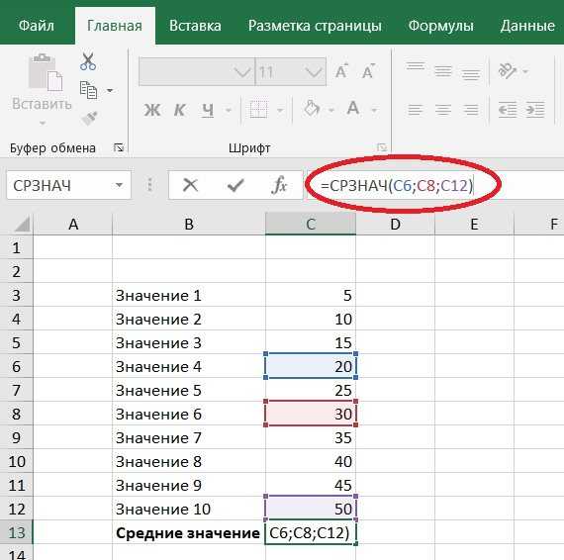Select row 13 header
Viewport: 564px width, 560px height.
17,532
